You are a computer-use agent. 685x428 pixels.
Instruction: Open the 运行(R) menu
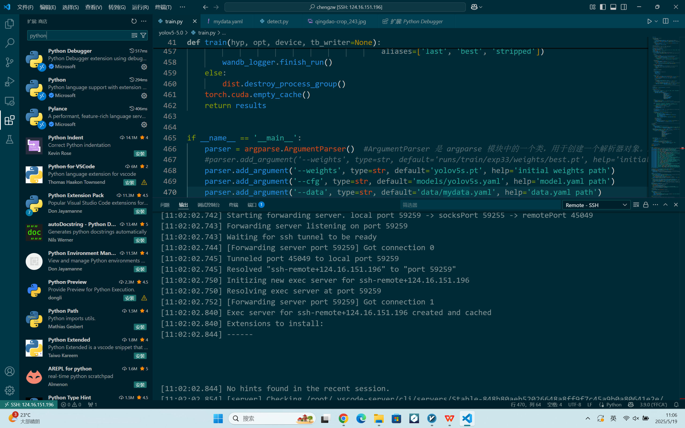140,7
